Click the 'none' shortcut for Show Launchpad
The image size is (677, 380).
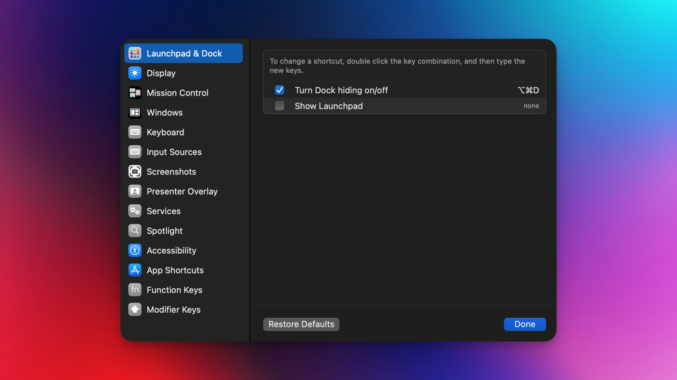(531, 106)
